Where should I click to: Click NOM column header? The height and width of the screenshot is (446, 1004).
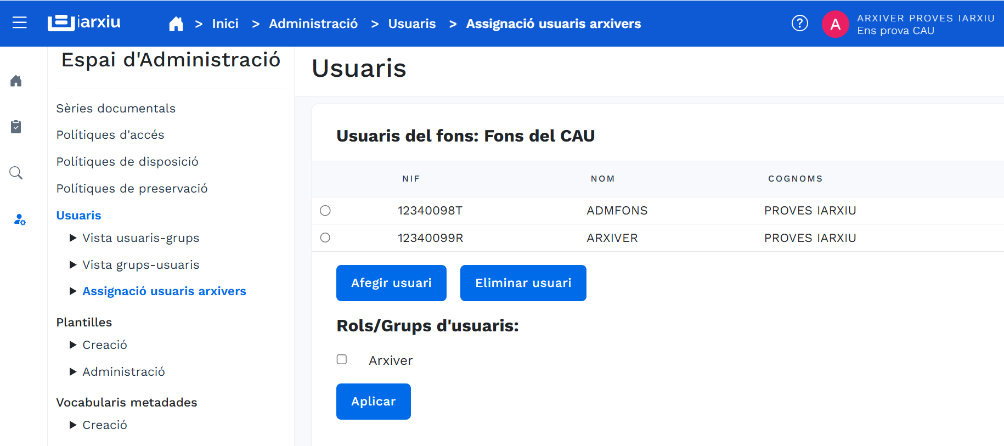coord(603,179)
